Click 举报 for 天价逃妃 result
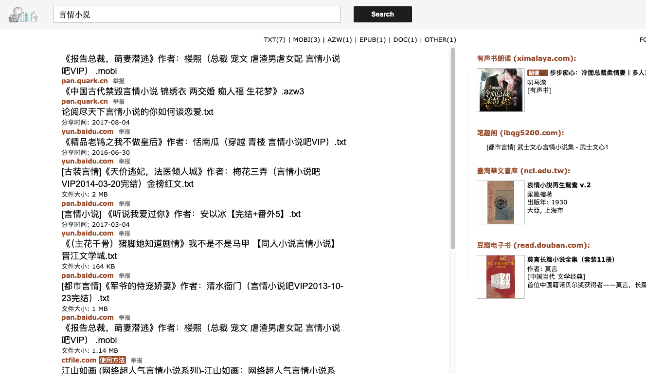The width and height of the screenshot is (646, 381). (125, 204)
